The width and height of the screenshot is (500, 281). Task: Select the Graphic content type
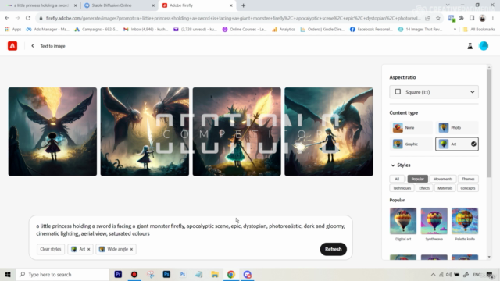[411, 144]
